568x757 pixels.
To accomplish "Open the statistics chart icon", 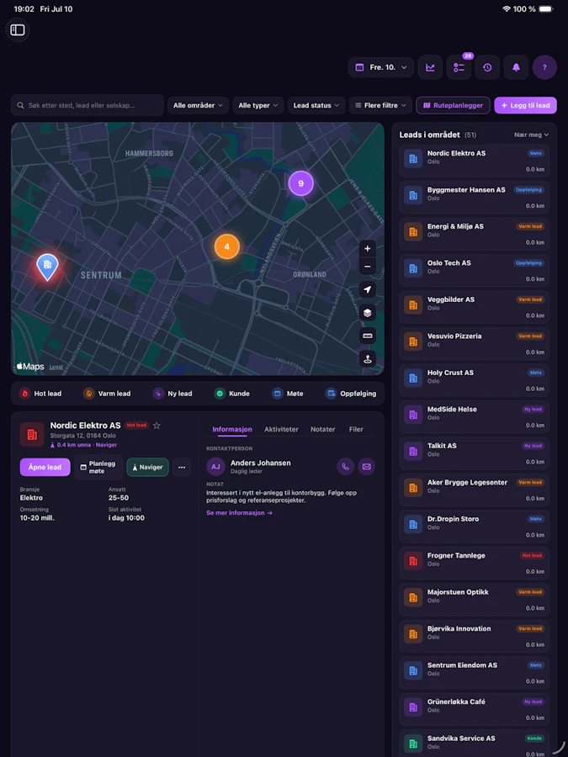I will (430, 67).
